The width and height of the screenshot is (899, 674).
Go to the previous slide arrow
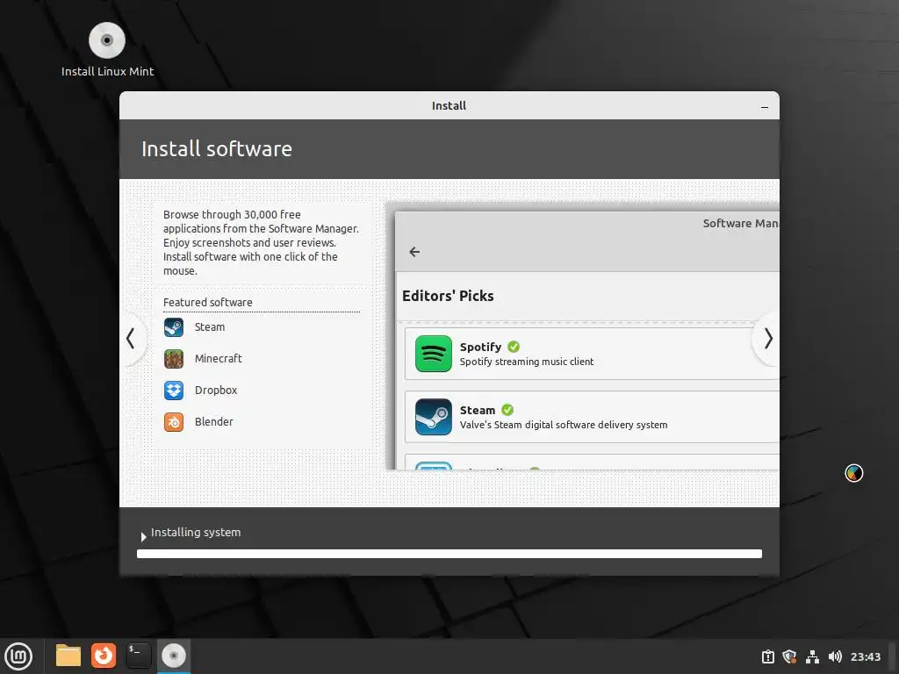point(131,338)
